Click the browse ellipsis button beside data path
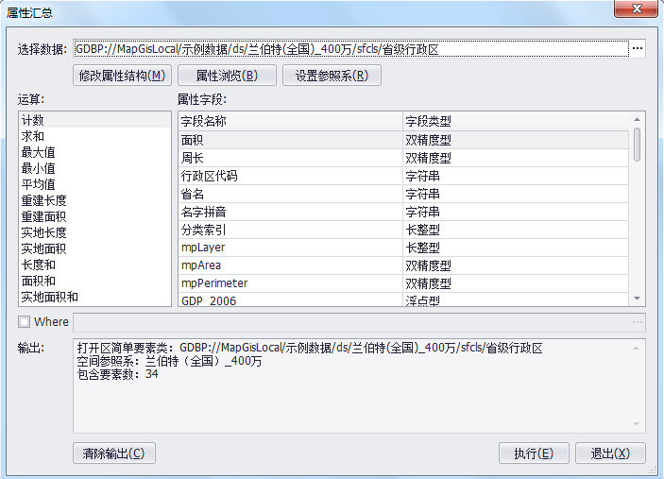This screenshot has height=479, width=664. click(637, 49)
